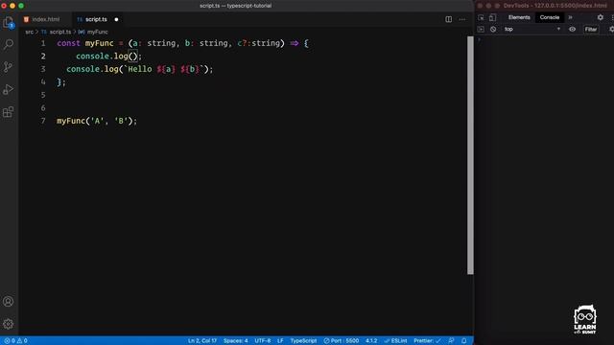The height and width of the screenshot is (345, 614).
Task: Toggle live expression eye icon
Action: 572,30
